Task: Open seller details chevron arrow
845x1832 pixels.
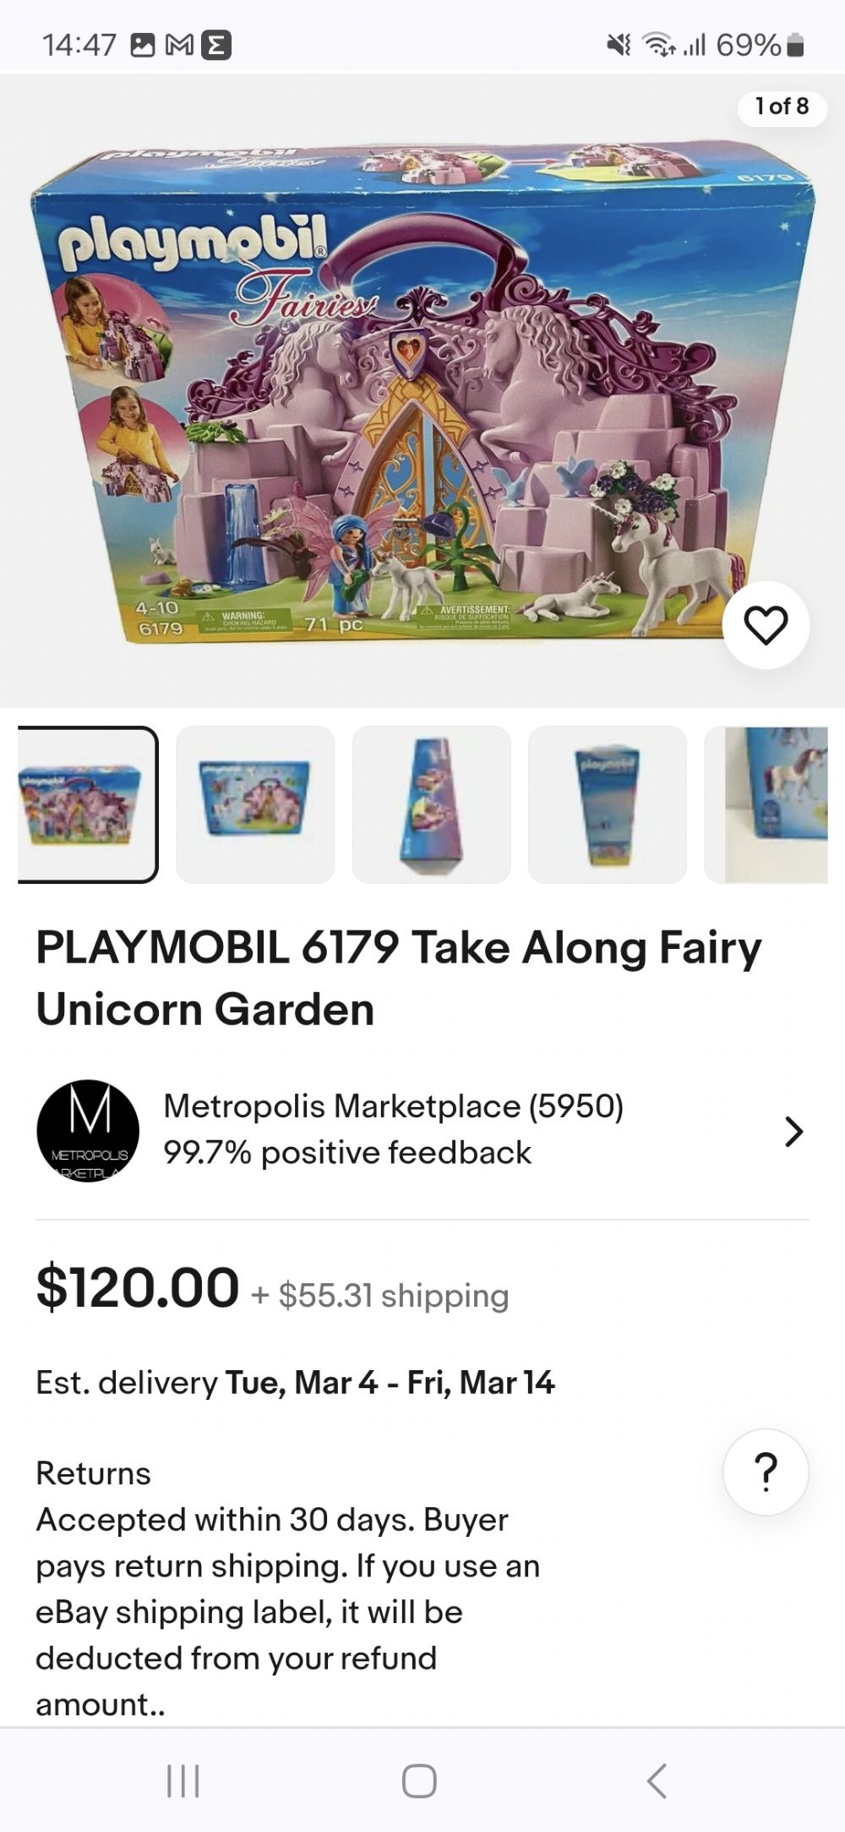Action: [793, 1131]
